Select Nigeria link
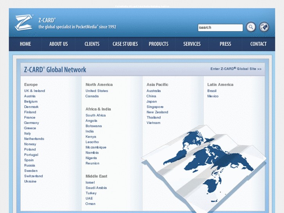The image size is (284, 213). [91, 158]
